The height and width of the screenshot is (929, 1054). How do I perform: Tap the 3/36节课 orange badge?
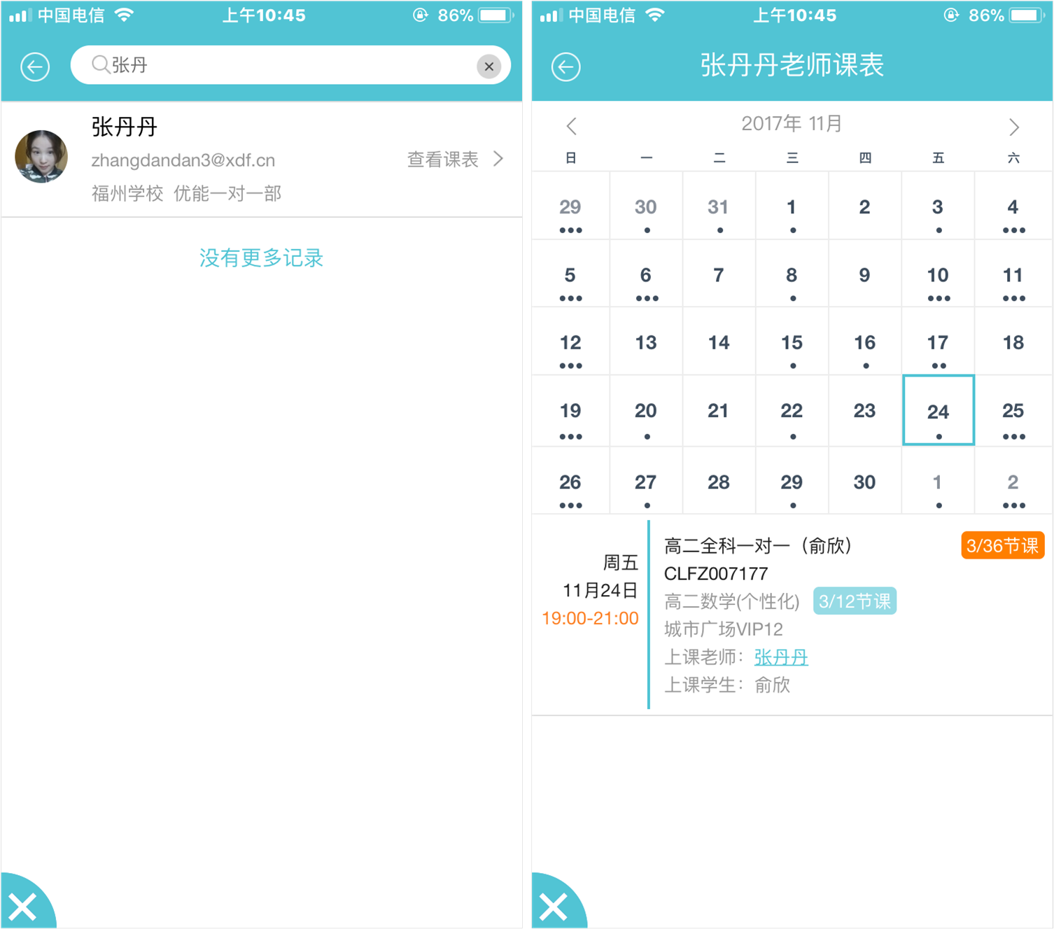point(1002,546)
